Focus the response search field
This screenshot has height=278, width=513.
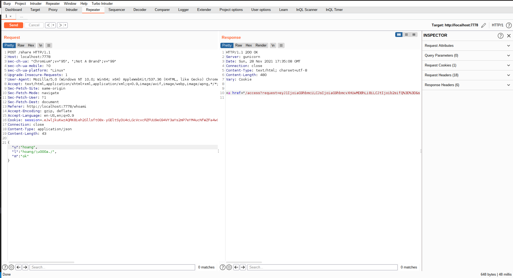point(322,267)
